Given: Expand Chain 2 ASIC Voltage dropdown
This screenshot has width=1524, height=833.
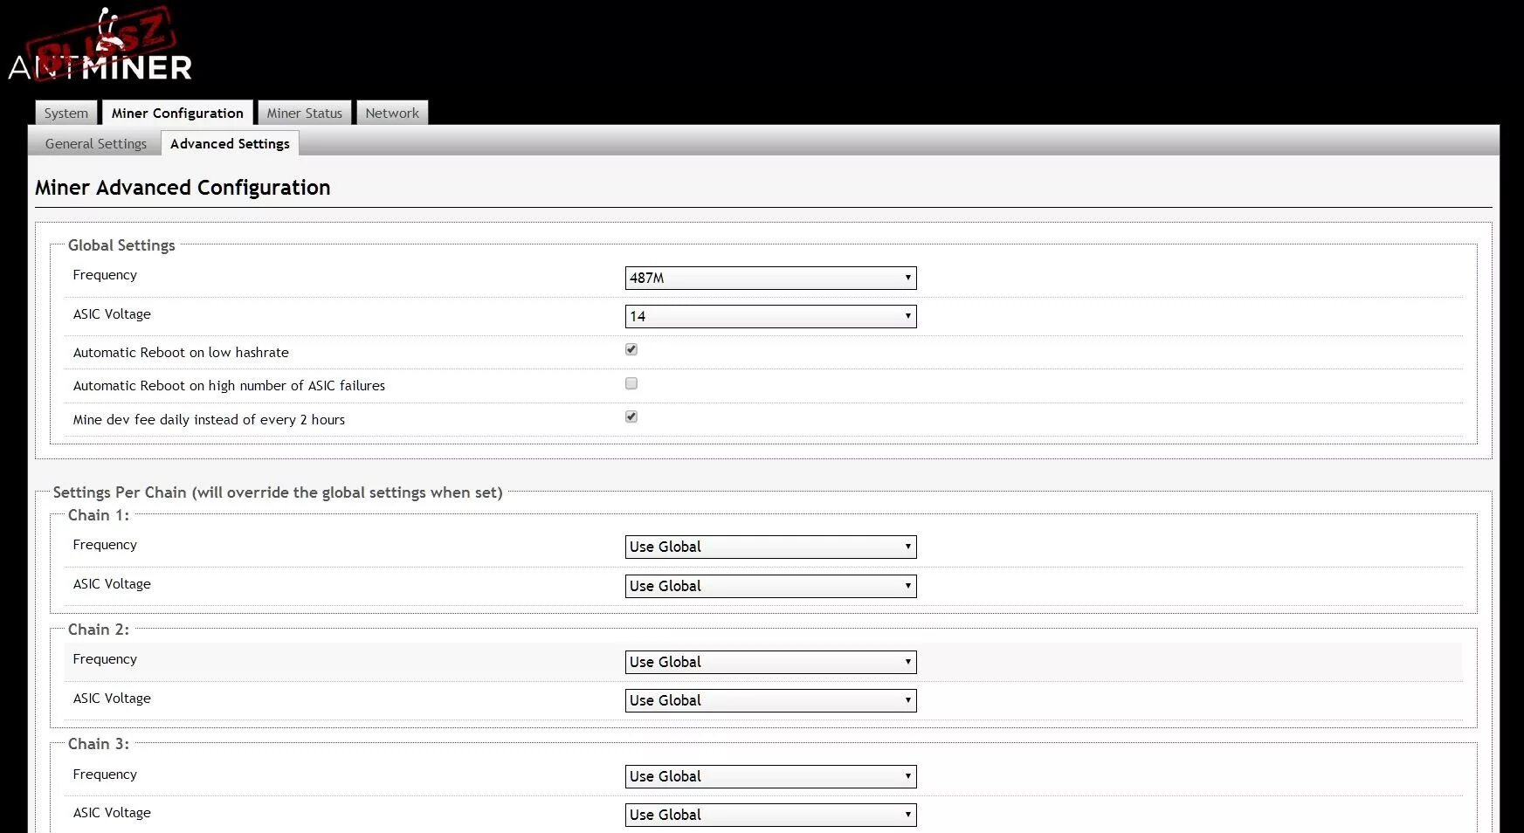Looking at the screenshot, I should pyautogui.click(x=771, y=700).
